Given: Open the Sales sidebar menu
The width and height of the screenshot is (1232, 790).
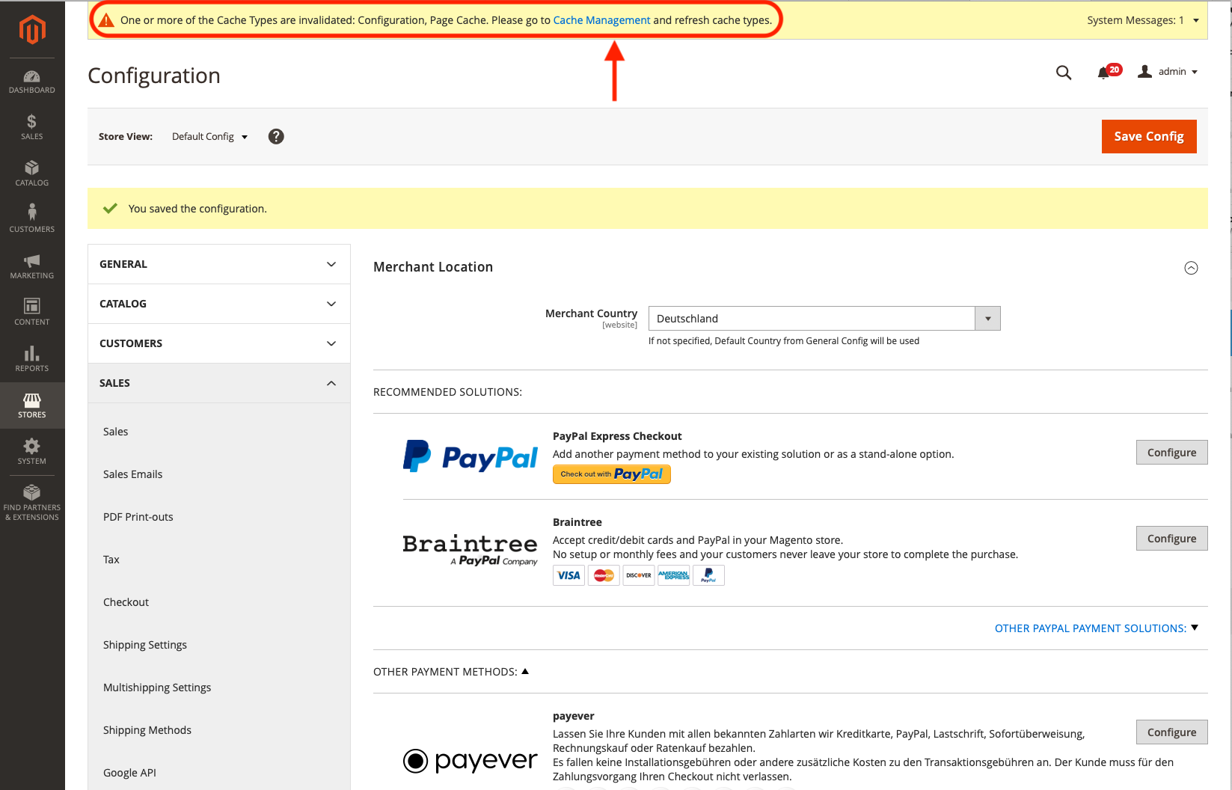Looking at the screenshot, I should click(x=32, y=127).
